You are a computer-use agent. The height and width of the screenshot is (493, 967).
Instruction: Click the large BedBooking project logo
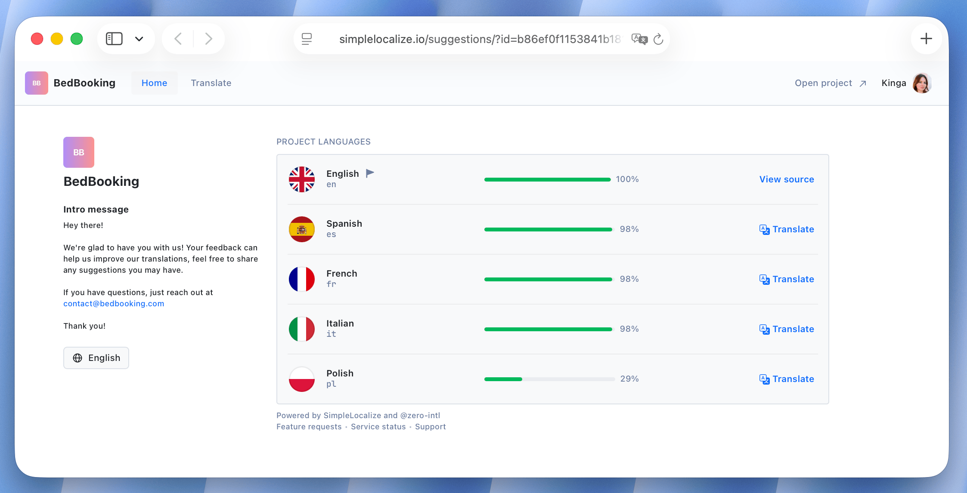click(x=79, y=152)
